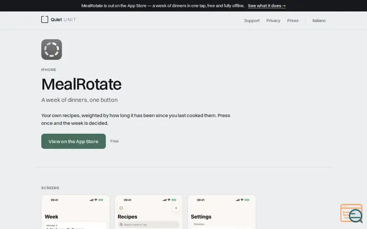This screenshot has width=367, height=229.
Task: Tap the plus icon on Recipes screenshot
Action: (176, 208)
